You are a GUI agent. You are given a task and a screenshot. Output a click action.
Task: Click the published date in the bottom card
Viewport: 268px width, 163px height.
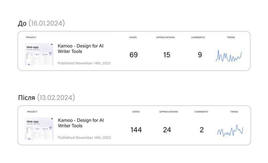(84, 138)
